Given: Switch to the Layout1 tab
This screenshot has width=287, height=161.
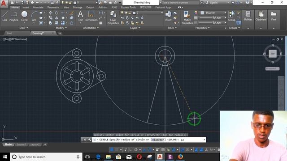Looking at the screenshot, I should coord(21,144).
